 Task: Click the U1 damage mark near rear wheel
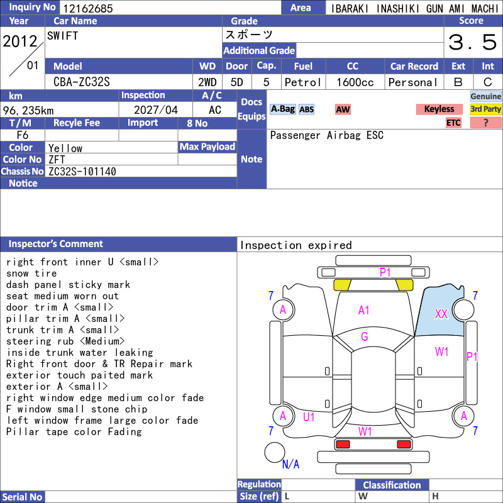click(309, 417)
